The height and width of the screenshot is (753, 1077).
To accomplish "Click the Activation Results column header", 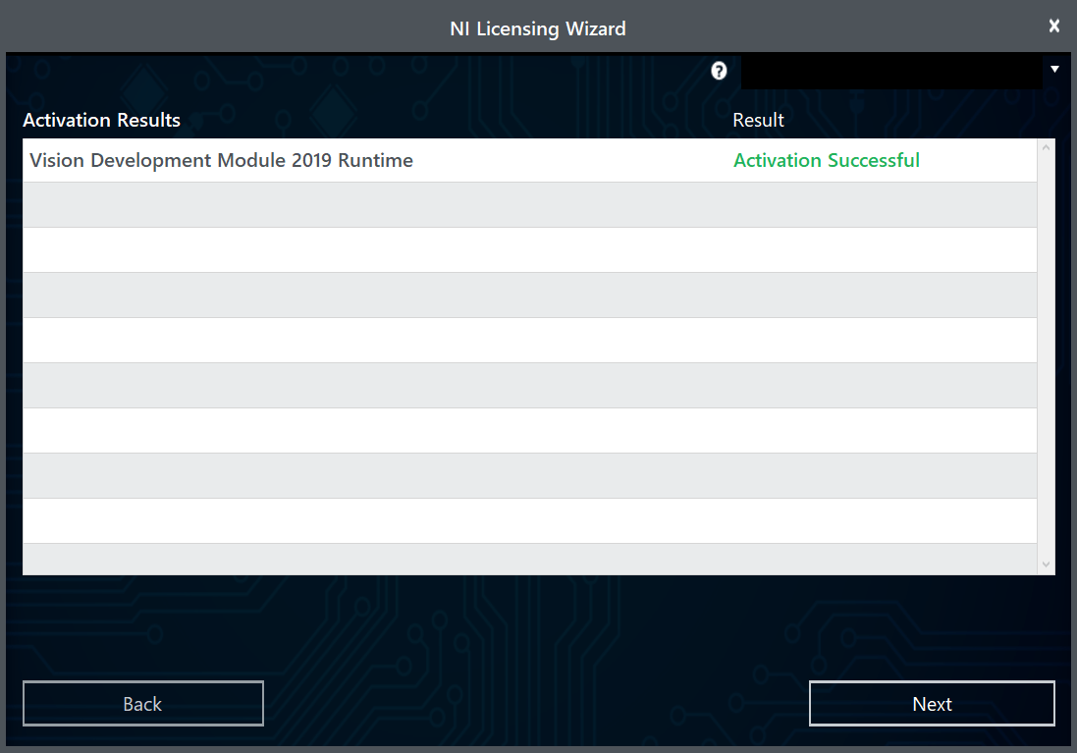I will (x=102, y=120).
